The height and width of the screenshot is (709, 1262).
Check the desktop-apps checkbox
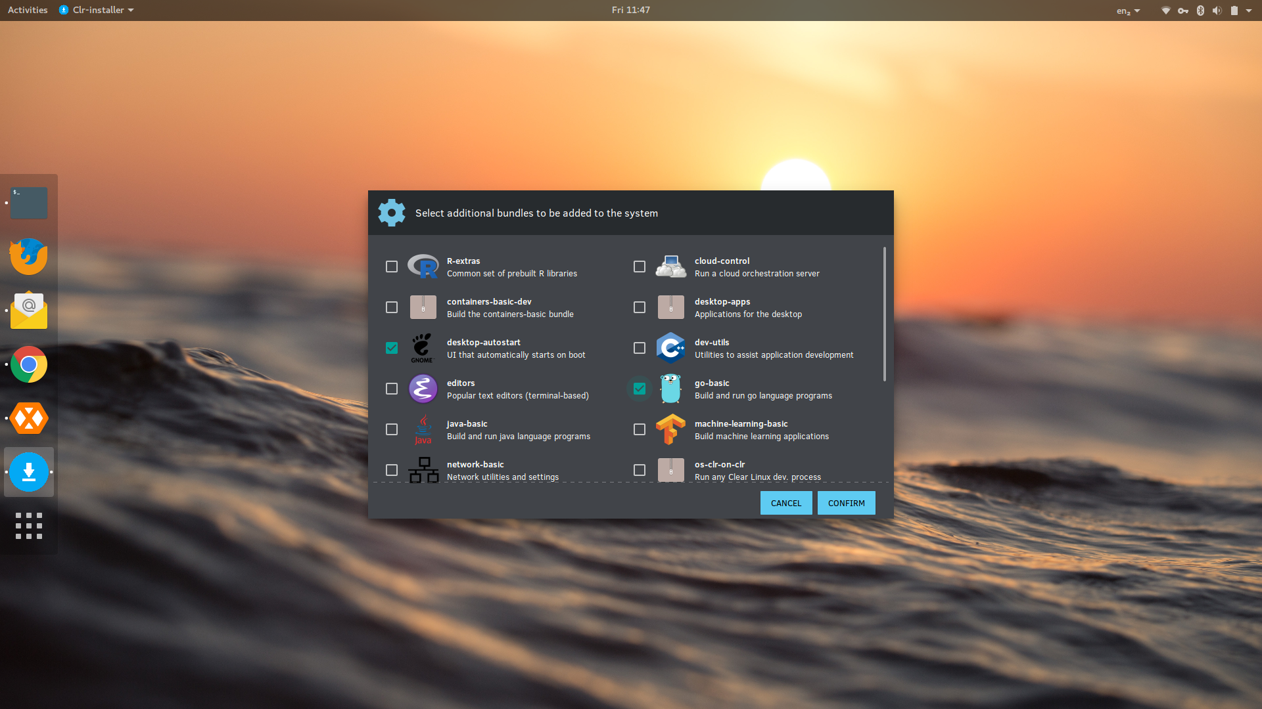[640, 307]
